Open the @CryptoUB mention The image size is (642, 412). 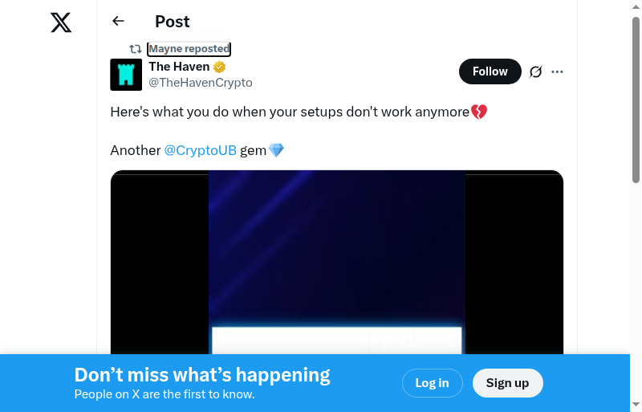click(200, 150)
